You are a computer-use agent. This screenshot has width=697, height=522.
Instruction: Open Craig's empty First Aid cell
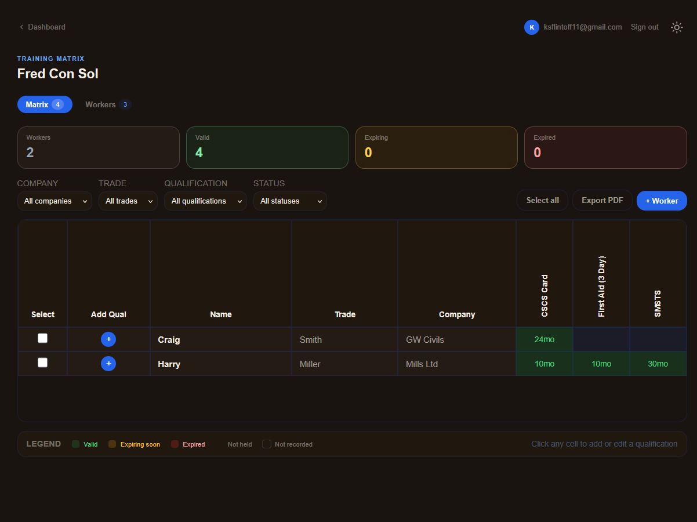[x=601, y=339]
